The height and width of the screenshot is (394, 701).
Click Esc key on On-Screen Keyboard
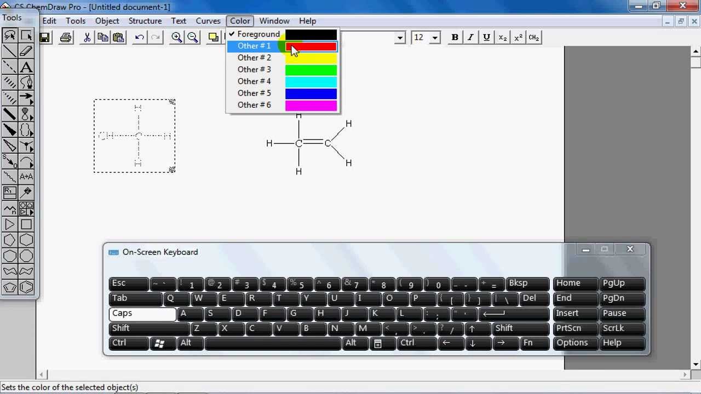pyautogui.click(x=128, y=283)
